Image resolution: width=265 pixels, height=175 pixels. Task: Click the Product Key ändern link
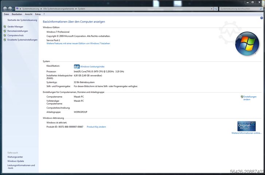click(x=96, y=127)
